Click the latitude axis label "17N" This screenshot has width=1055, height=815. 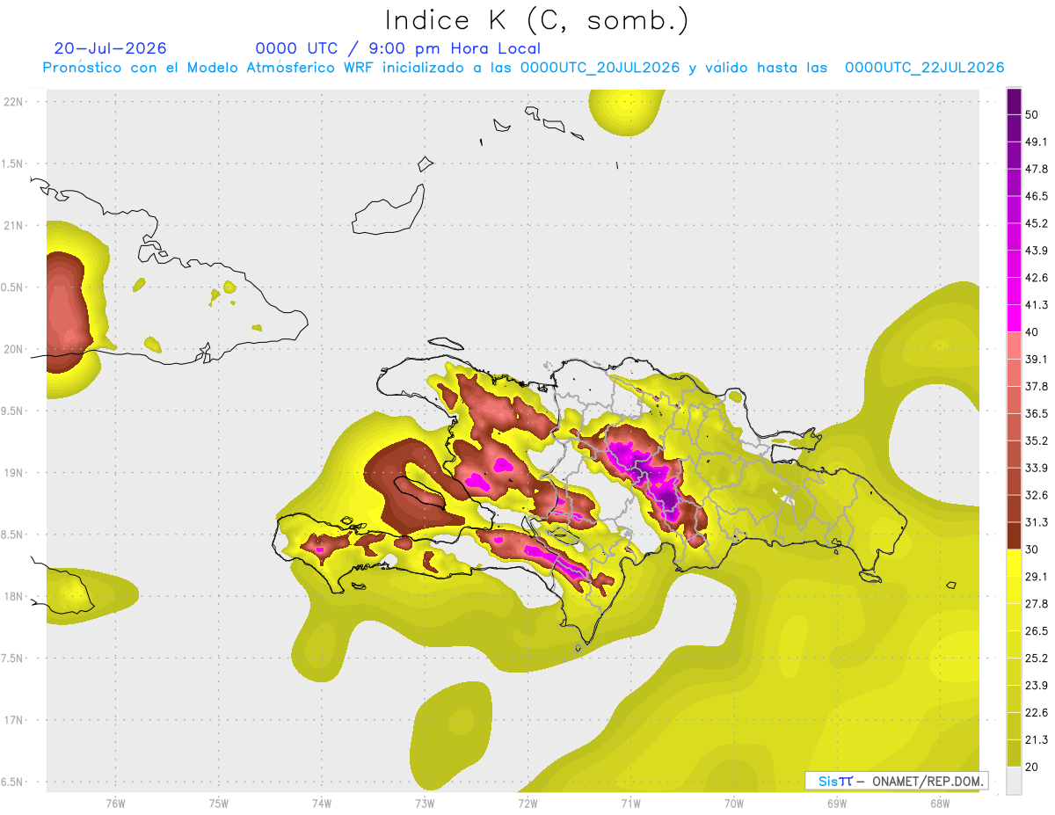click(x=13, y=720)
